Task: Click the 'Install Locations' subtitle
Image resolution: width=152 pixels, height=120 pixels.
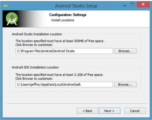Action: coord(63,20)
